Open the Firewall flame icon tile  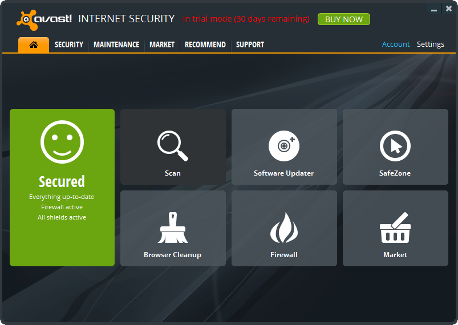point(284,228)
